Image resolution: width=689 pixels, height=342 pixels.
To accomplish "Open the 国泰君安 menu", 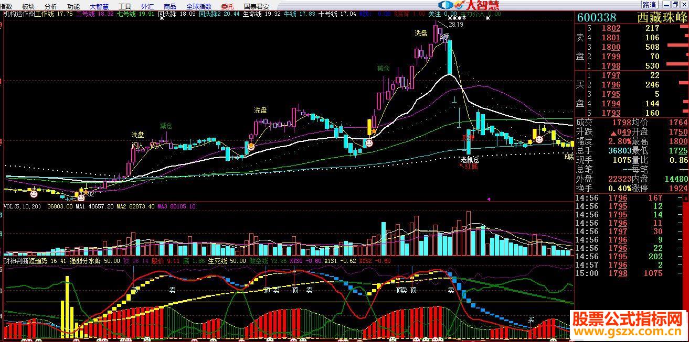I will coord(257,6).
